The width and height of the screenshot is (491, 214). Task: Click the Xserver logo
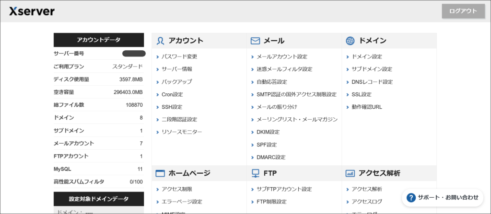pyautogui.click(x=32, y=11)
